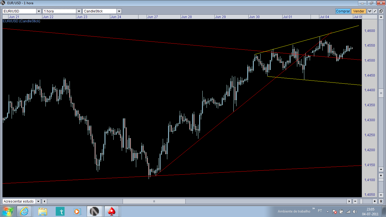Viewport: 386px width, 217px height.
Task: Click the 1,4400 price axis label
Action: (370, 90)
